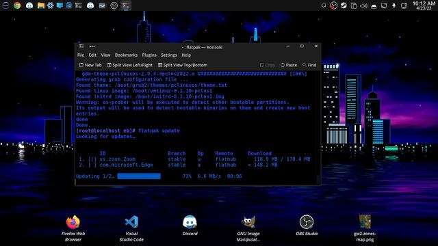Maximize the Konsole window
The width and height of the screenshot is (438, 246).
302,46
